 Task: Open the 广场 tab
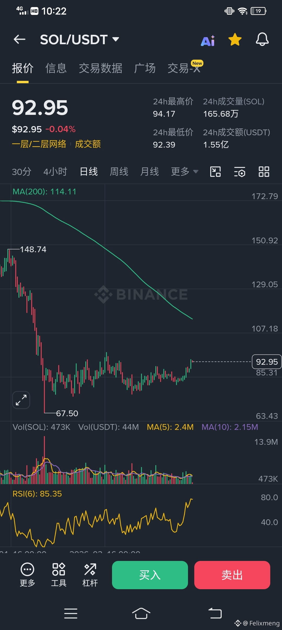pyautogui.click(x=145, y=69)
